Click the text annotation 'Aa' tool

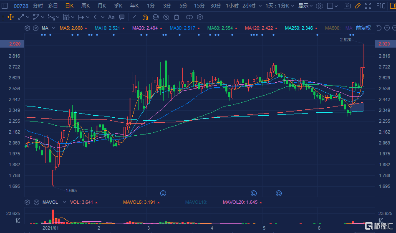(111, 17)
